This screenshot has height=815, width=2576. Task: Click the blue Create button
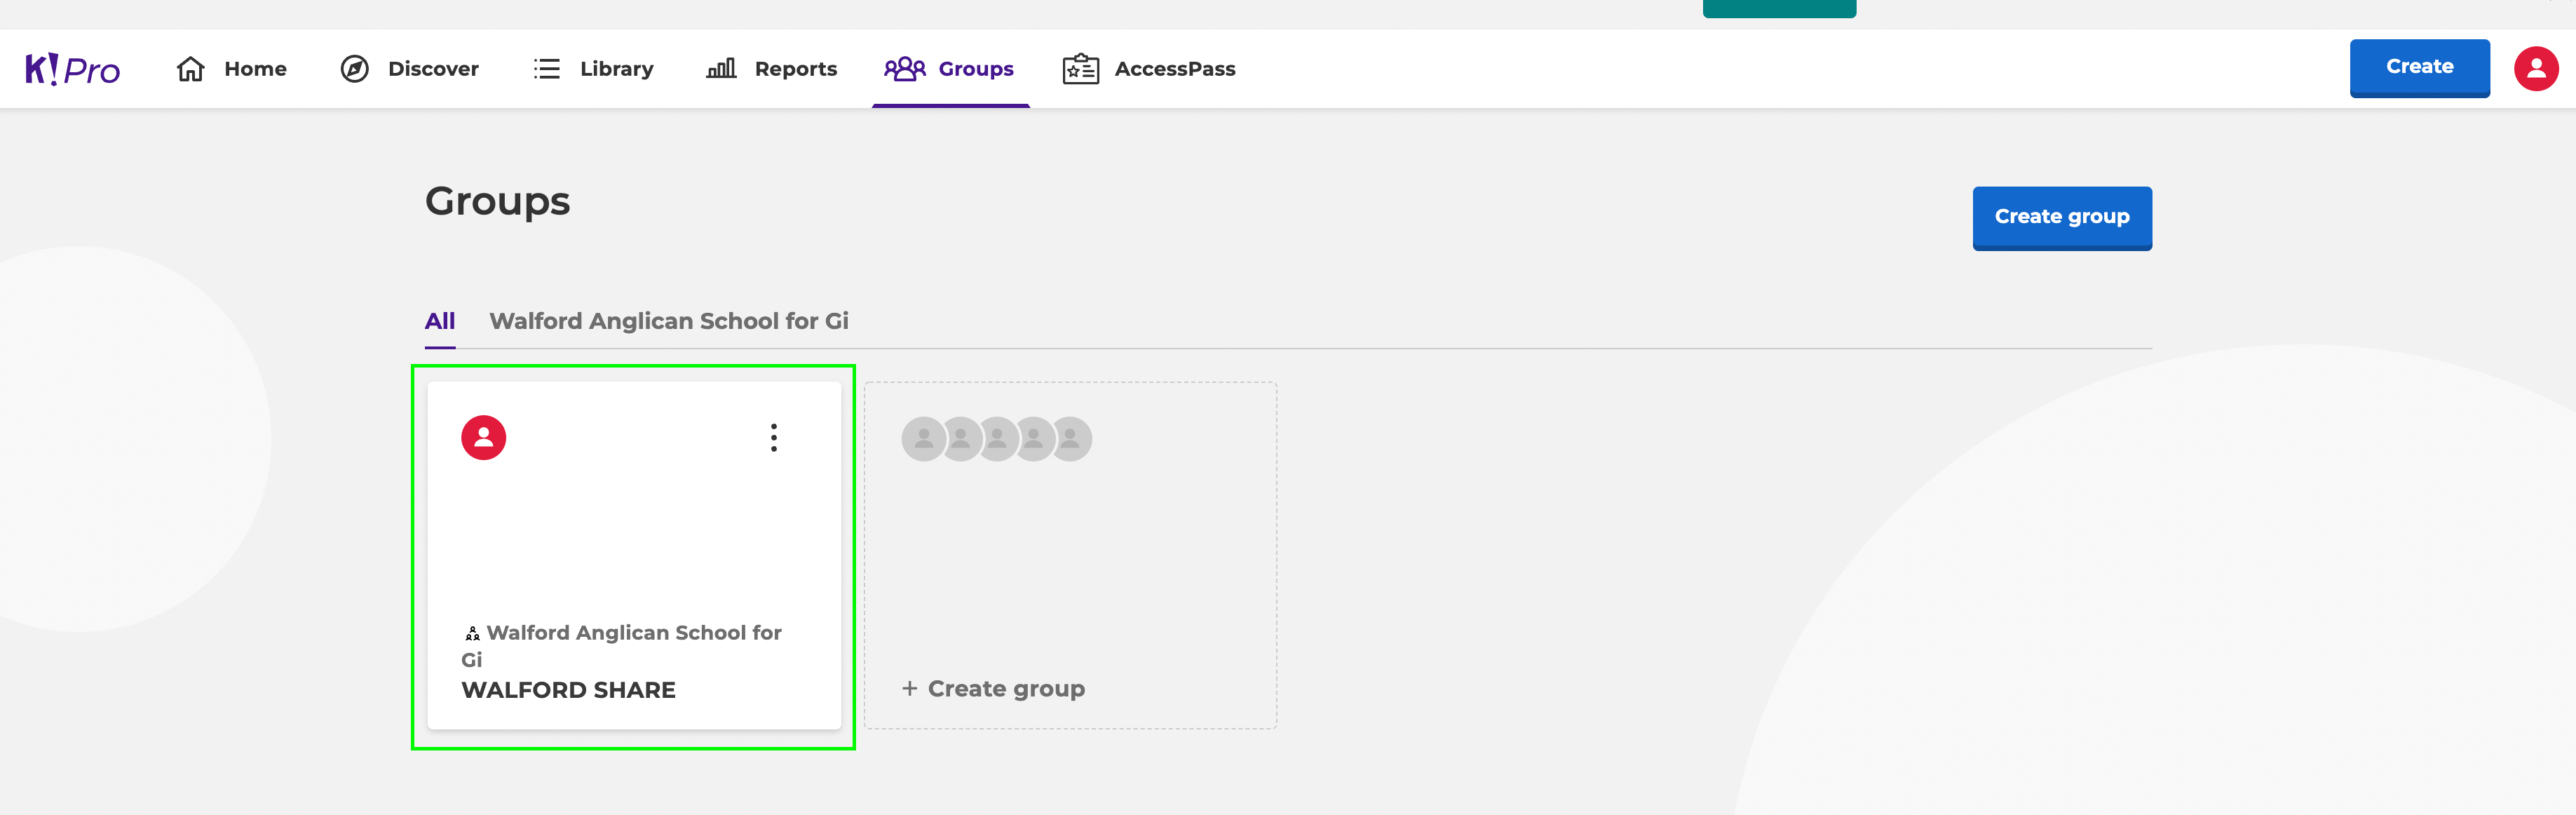(2419, 67)
